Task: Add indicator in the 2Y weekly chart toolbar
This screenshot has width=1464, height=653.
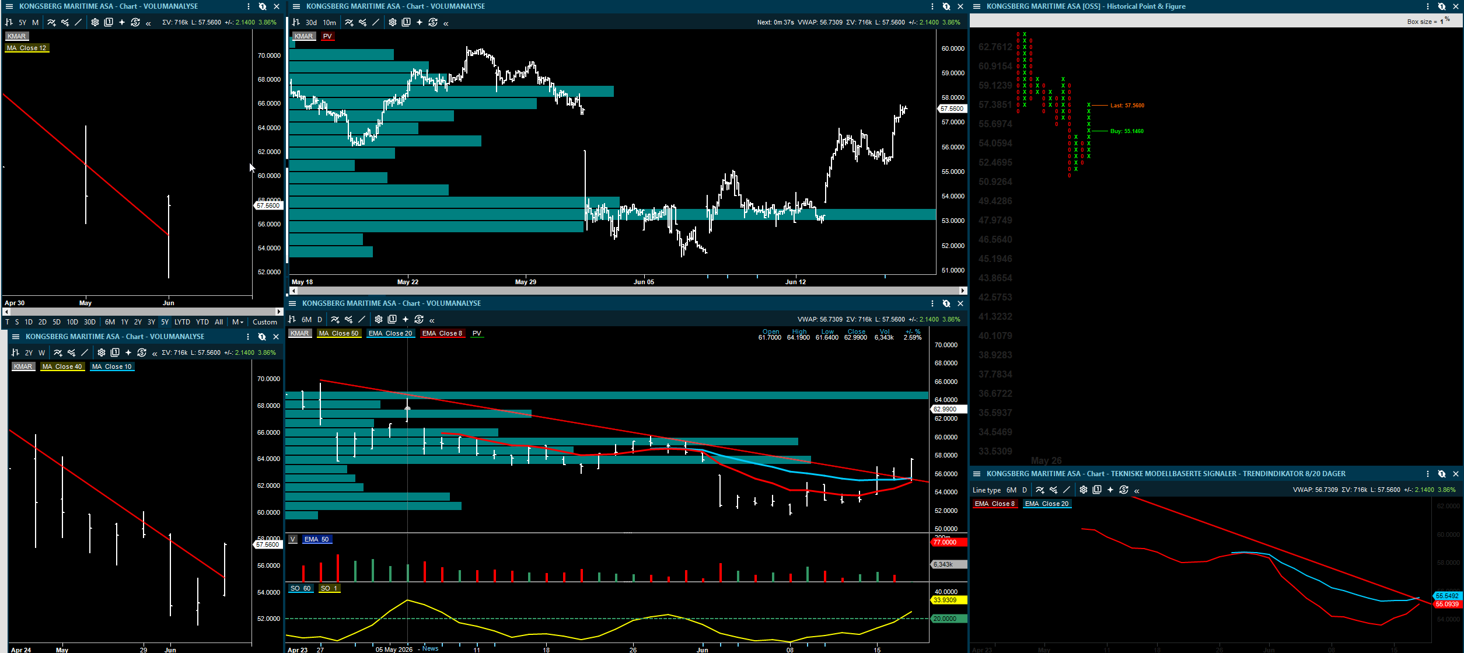Action: pos(58,352)
